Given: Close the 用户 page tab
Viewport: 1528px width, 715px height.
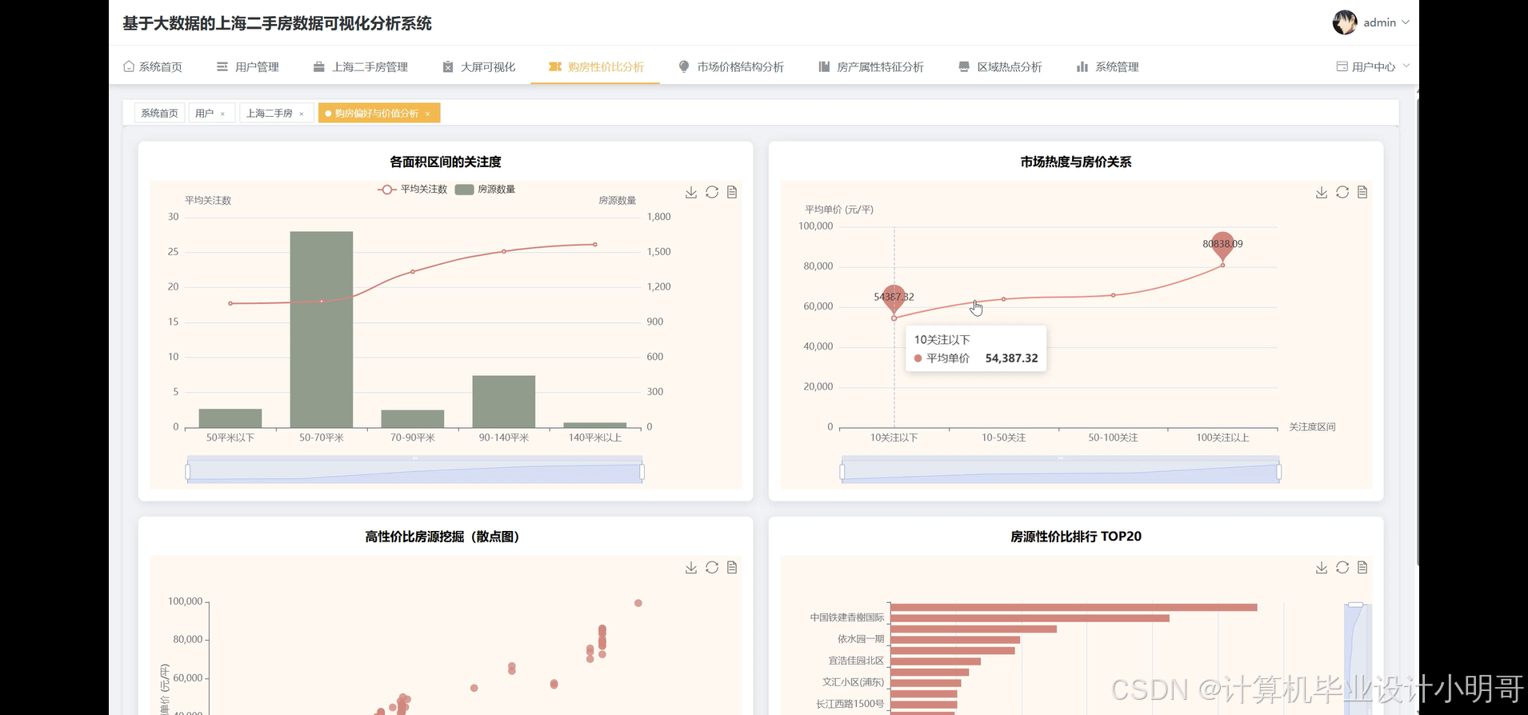Looking at the screenshot, I should pos(222,114).
